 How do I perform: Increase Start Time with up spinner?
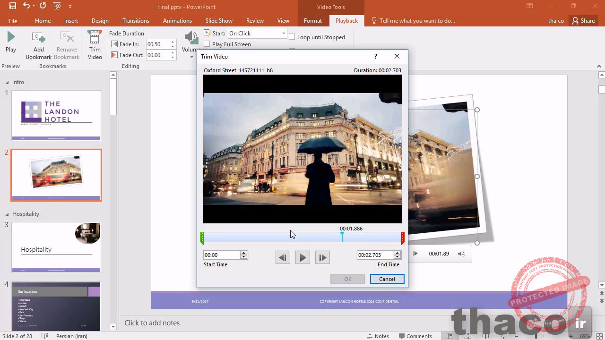pyautogui.click(x=244, y=253)
